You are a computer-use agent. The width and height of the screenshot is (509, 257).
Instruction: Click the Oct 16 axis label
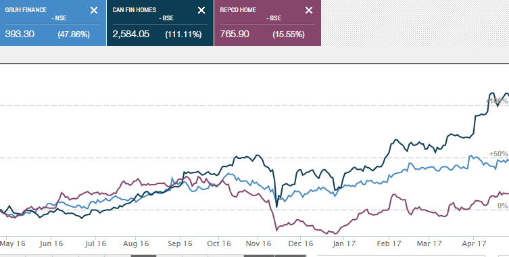[219, 243]
